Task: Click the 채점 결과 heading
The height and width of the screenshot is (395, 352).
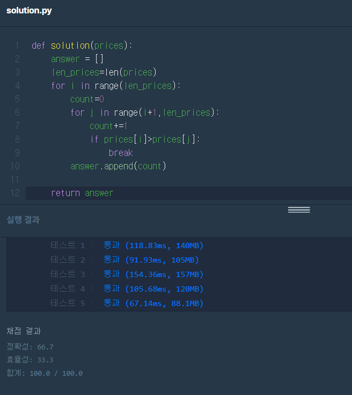Action: [x=24, y=331]
